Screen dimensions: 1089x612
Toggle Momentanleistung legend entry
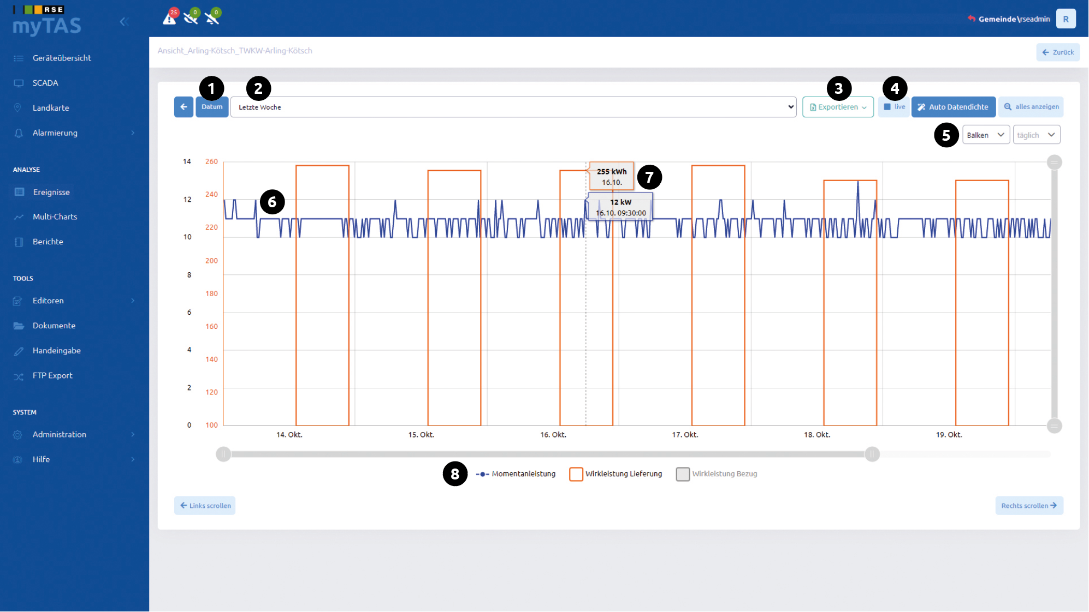[516, 474]
